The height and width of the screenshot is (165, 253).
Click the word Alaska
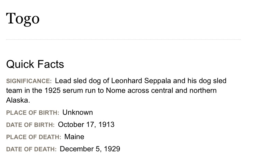pos(18,100)
